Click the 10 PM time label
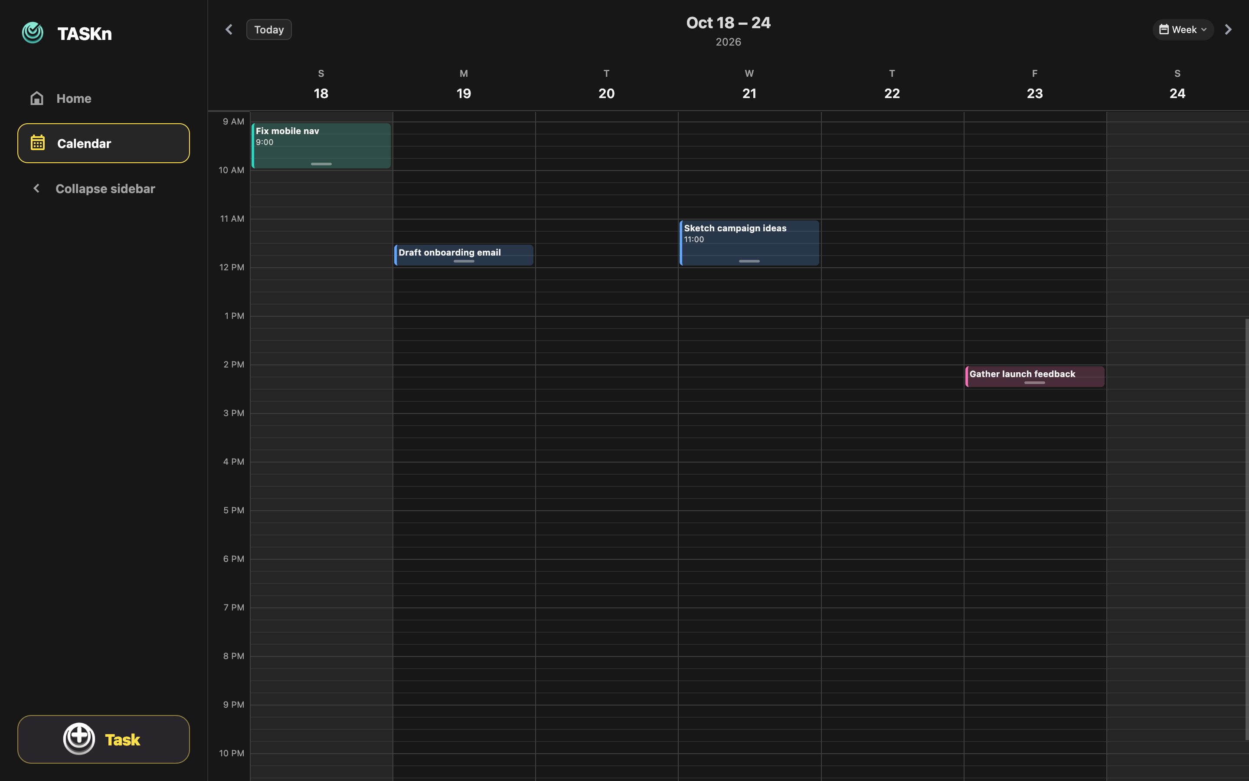 [x=232, y=753]
